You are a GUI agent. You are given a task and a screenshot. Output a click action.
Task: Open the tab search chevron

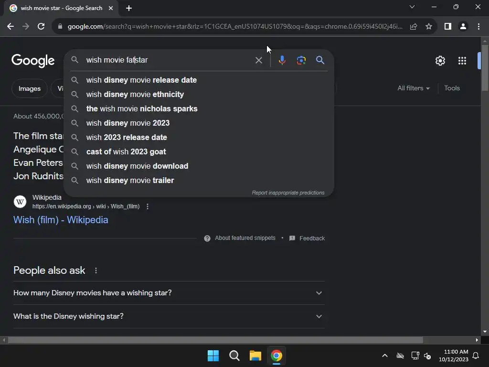click(x=412, y=7)
